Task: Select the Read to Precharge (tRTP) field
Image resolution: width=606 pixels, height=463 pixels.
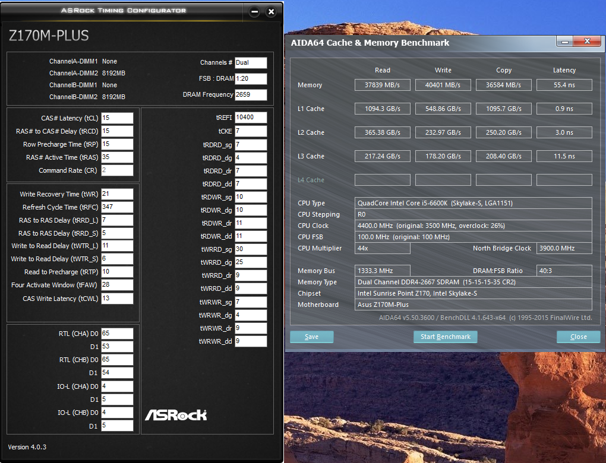Action: (117, 272)
